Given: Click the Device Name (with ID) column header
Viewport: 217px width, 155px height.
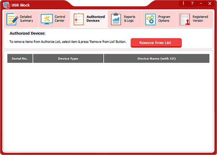Looking at the screenshot, I should coord(157,59).
